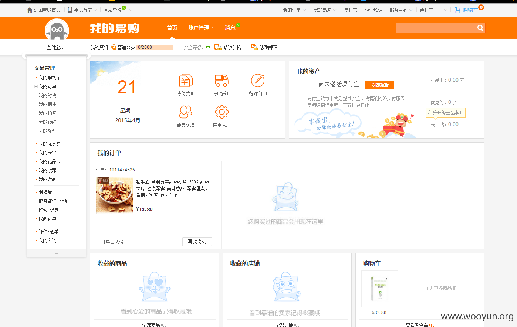The image size is (517, 327).
Task: Click order number 1011474525
Action: tap(122, 170)
